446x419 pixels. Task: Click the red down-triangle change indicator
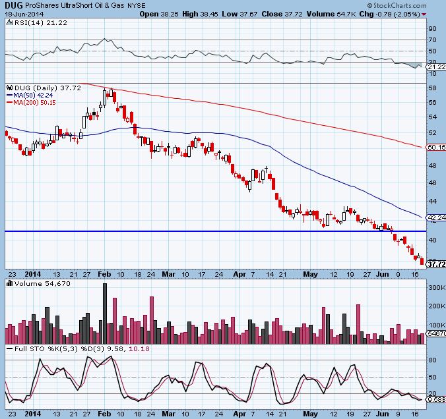coord(424,14)
